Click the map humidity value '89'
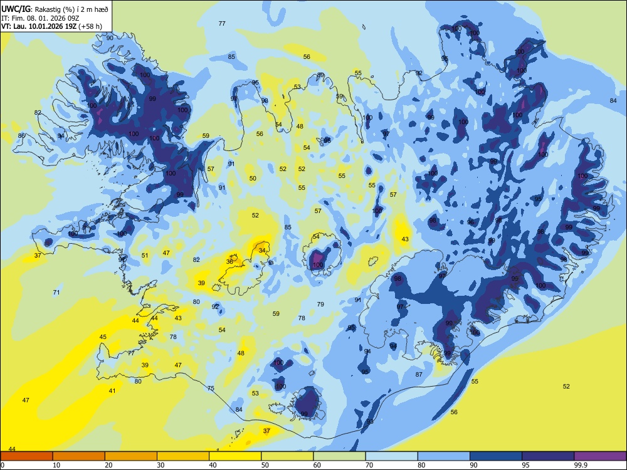The image size is (627, 470). coord(320,75)
